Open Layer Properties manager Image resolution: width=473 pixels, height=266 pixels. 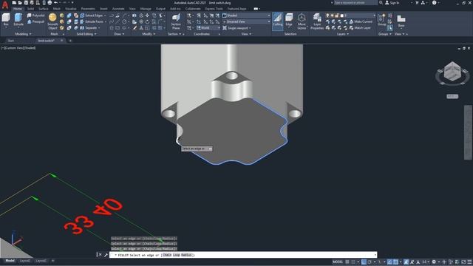[x=317, y=21]
